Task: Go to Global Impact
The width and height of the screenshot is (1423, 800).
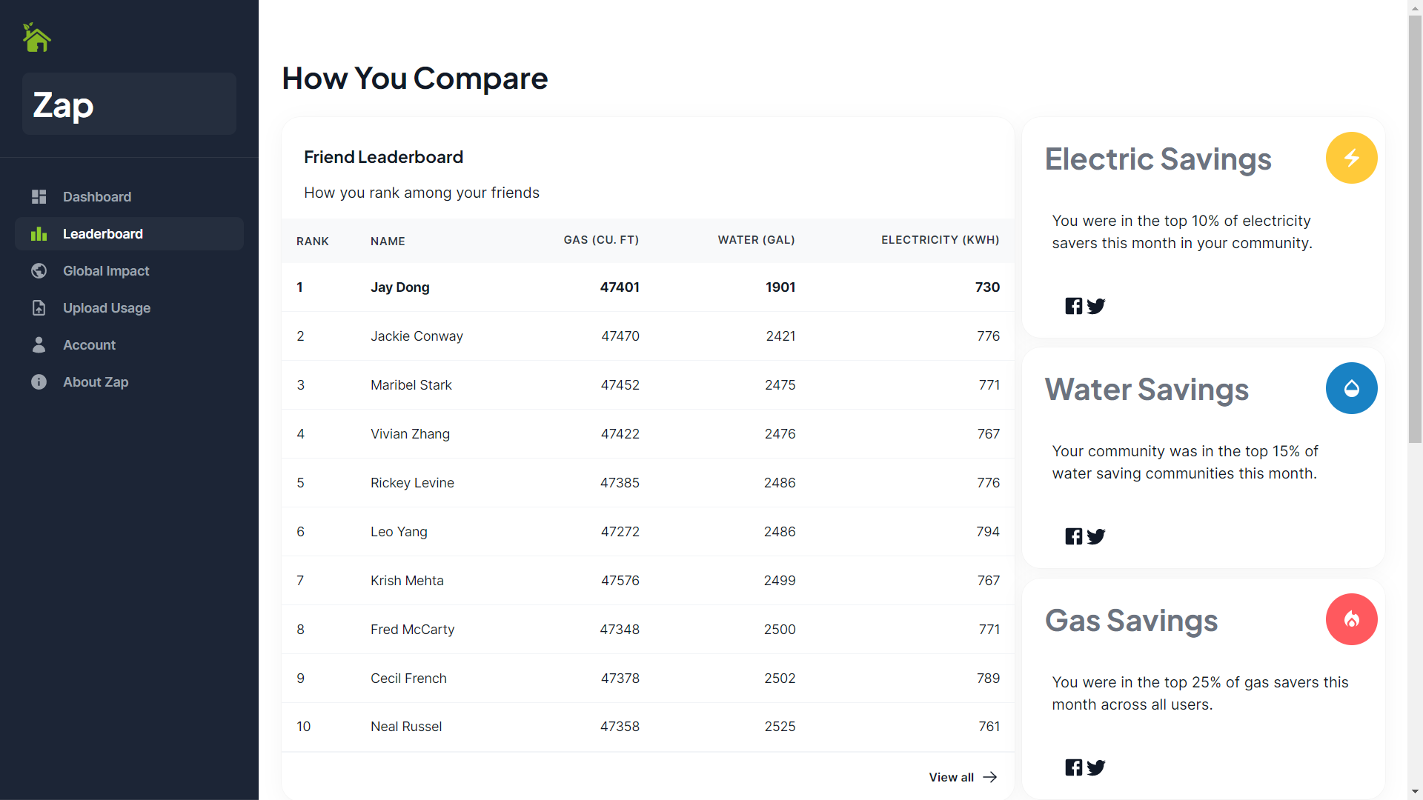Action: click(x=106, y=271)
